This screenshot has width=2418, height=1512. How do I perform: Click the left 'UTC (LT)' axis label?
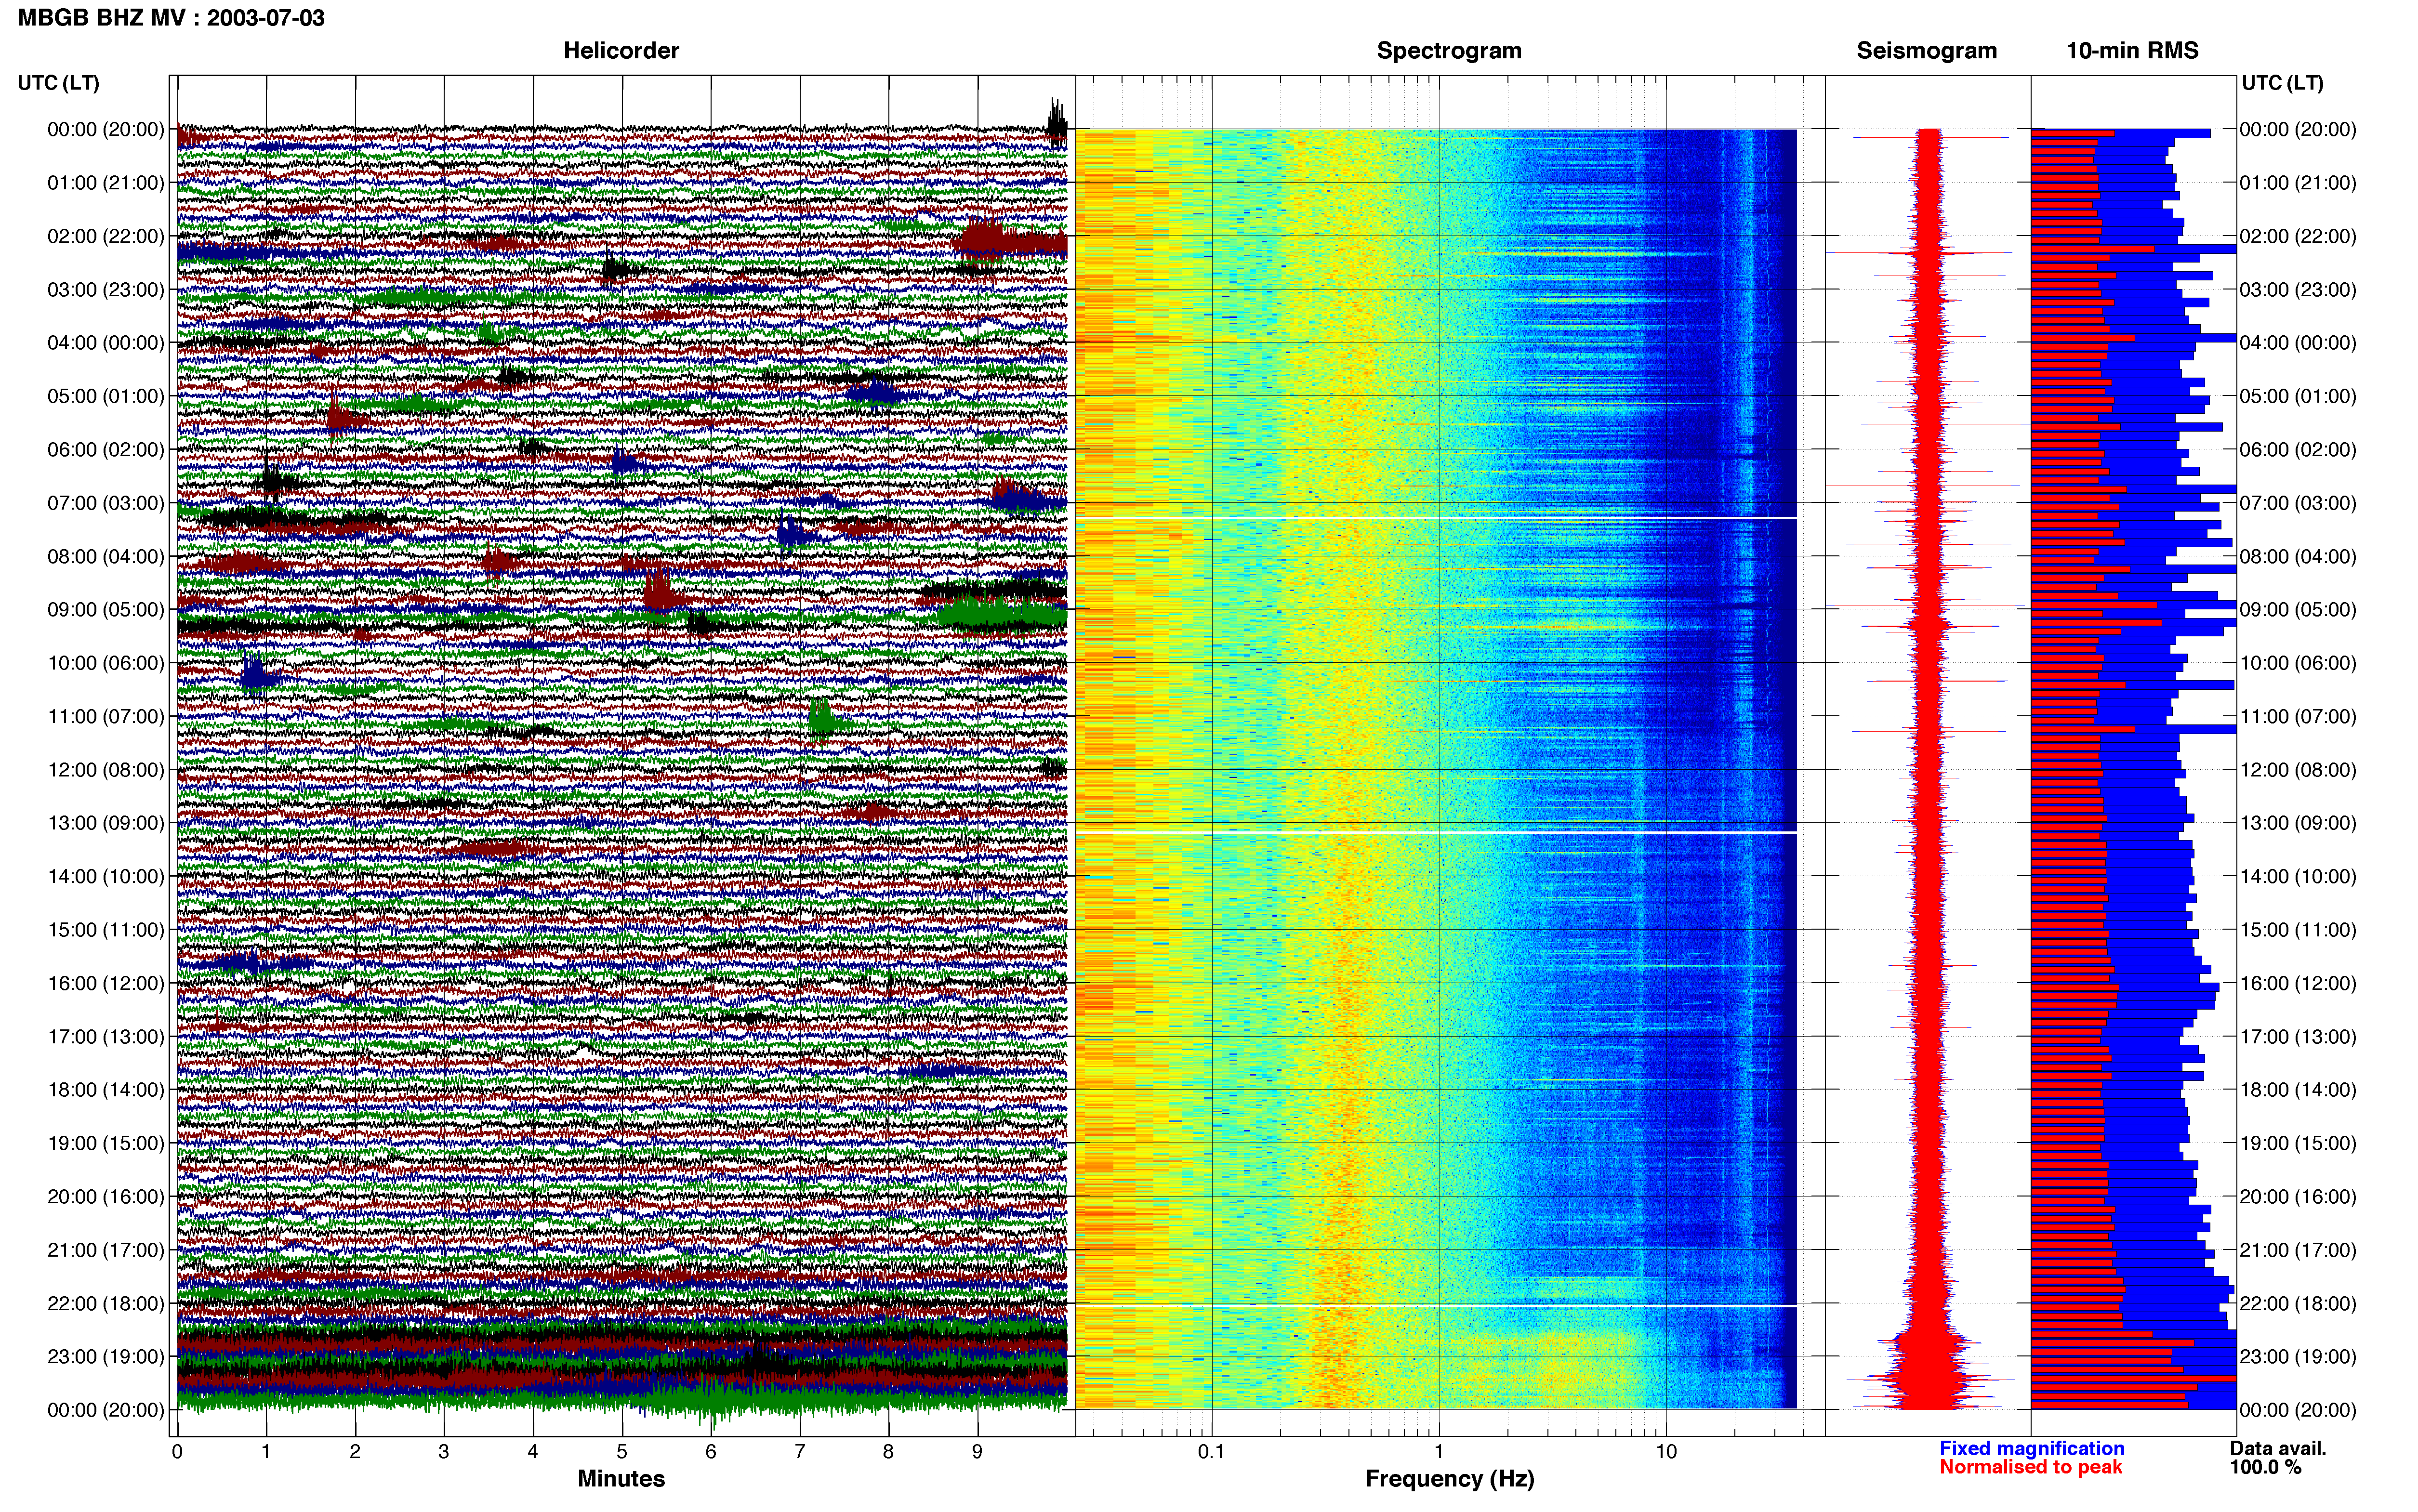click(59, 83)
